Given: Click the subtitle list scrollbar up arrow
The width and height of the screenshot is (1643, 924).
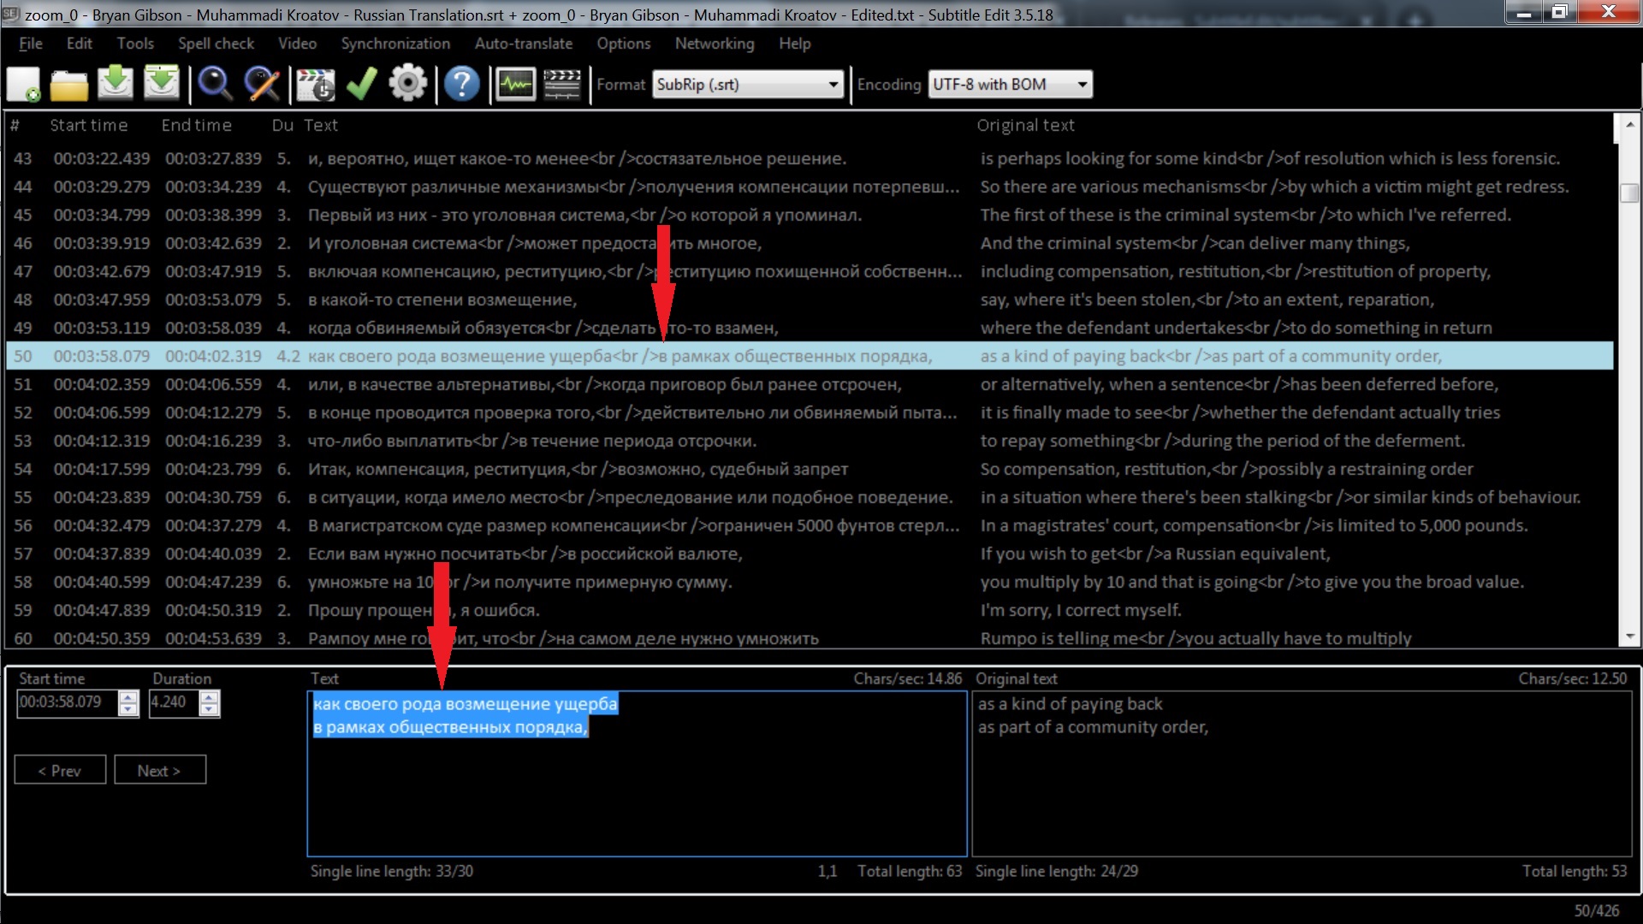Looking at the screenshot, I should tap(1629, 124).
